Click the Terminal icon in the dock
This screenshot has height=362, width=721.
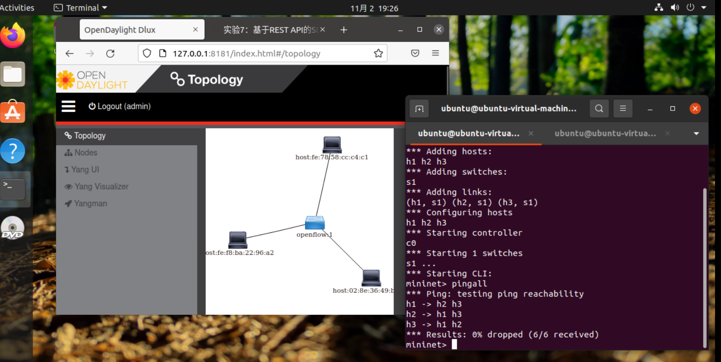click(13, 189)
